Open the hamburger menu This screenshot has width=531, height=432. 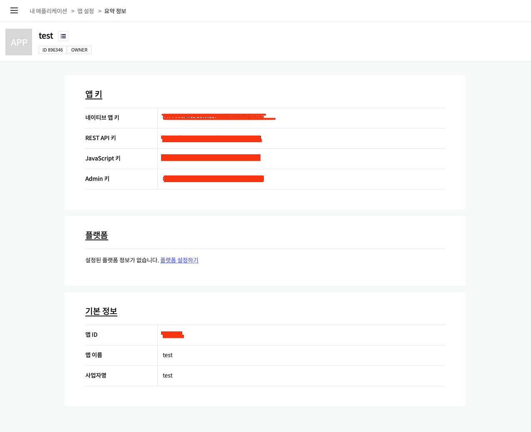click(x=14, y=10)
